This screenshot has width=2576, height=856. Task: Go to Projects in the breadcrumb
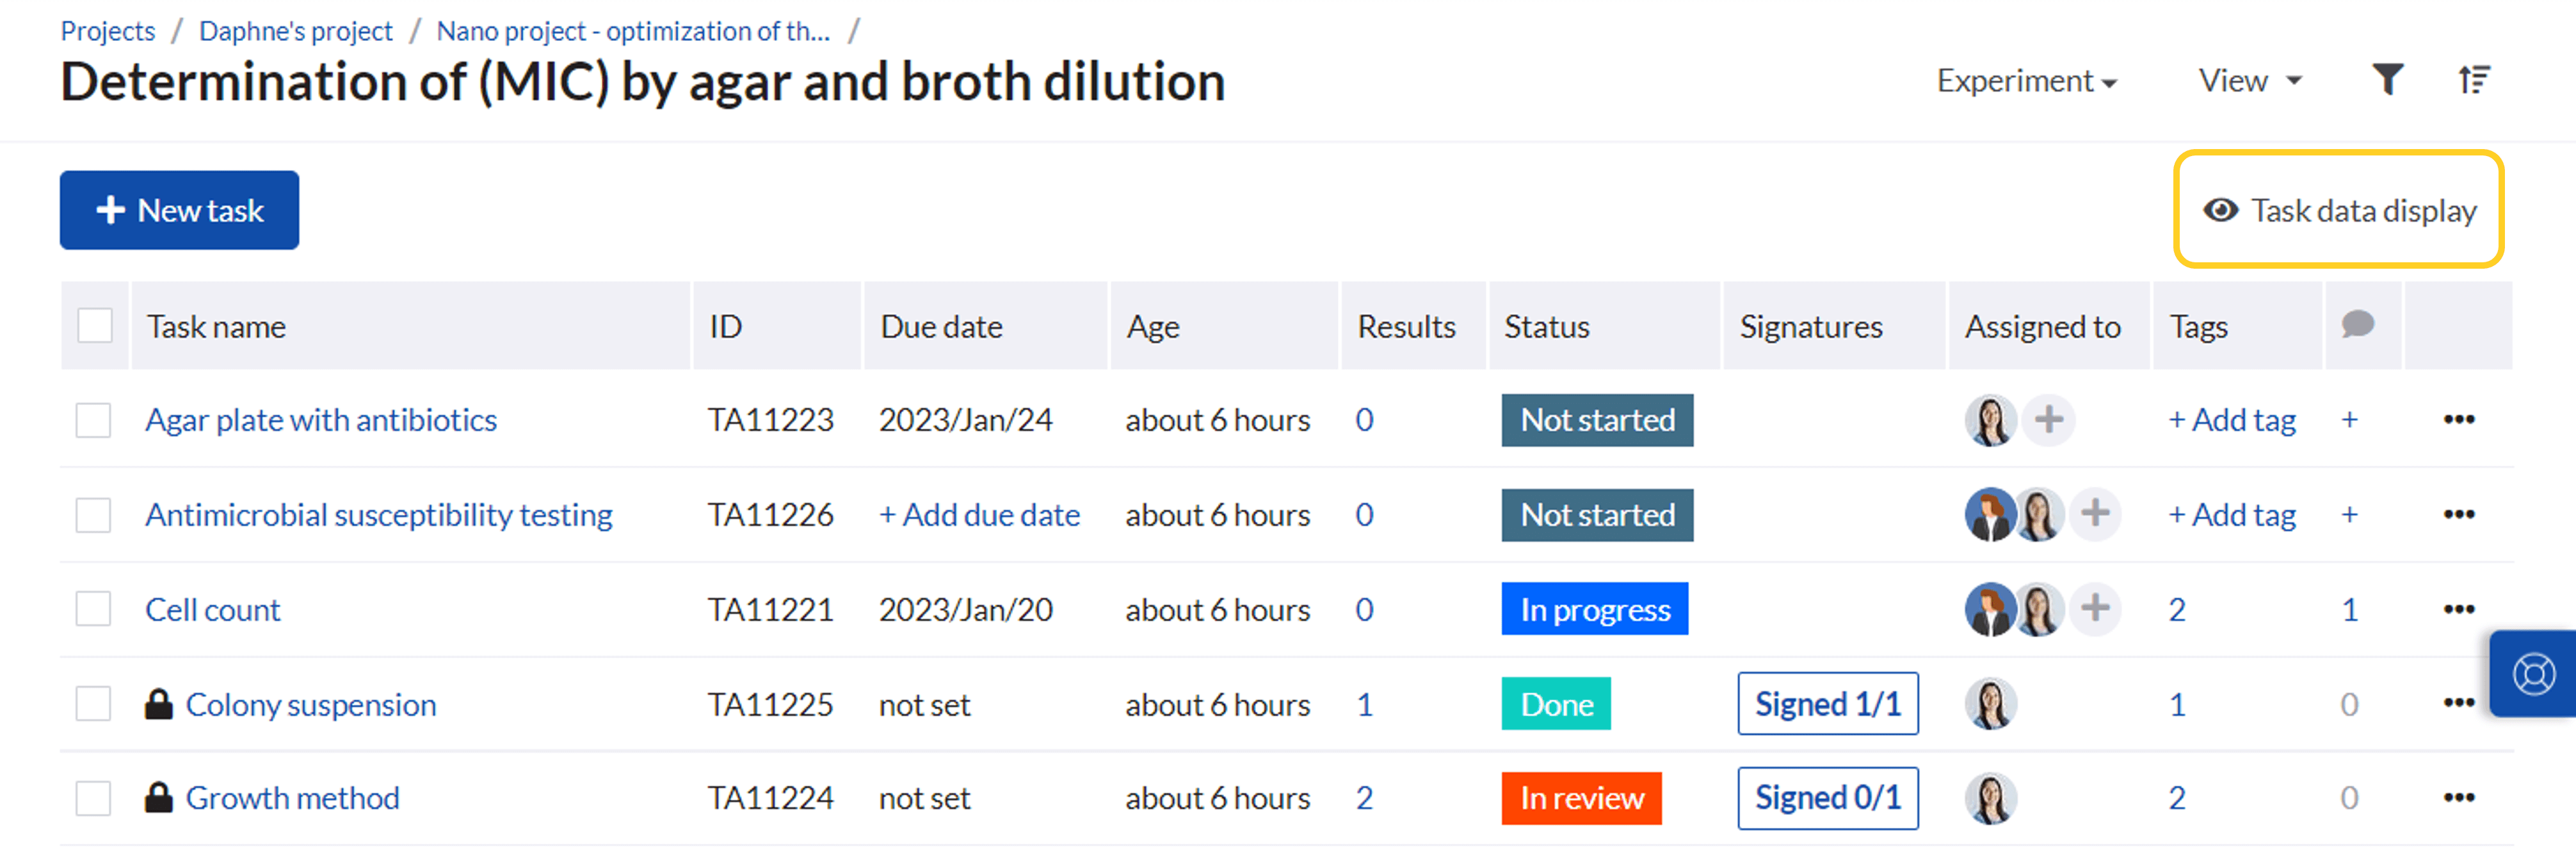107,31
